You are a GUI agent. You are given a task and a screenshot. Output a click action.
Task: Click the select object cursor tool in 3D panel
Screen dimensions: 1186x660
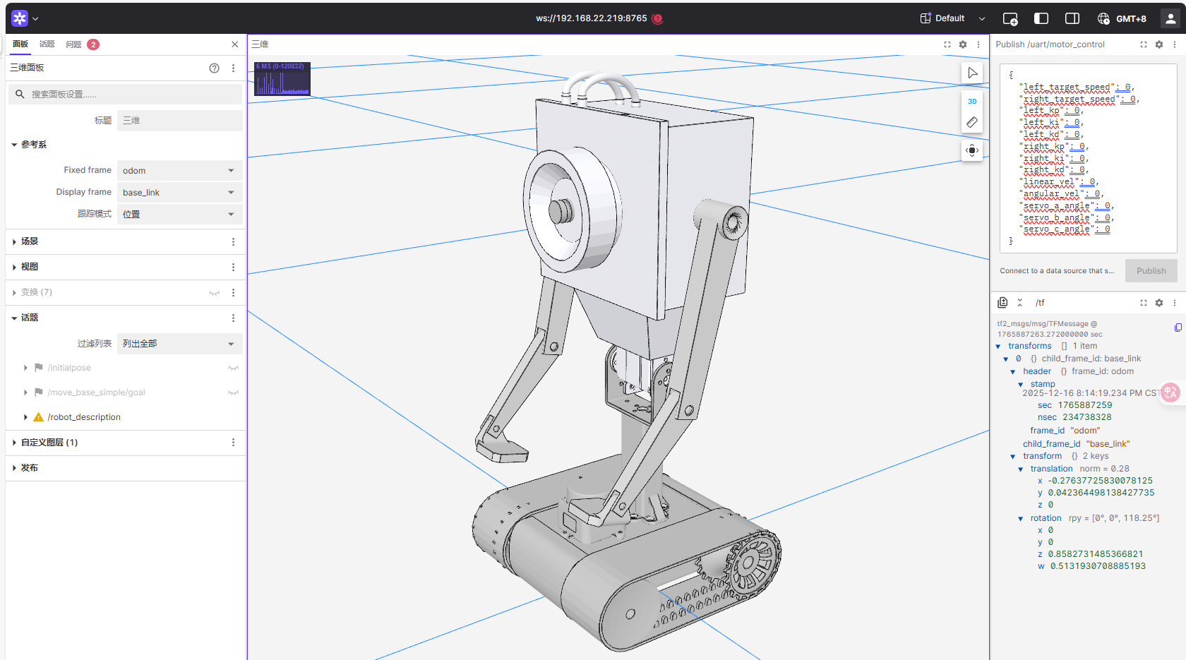pos(972,73)
